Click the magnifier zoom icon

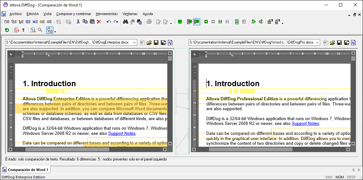coord(40,30)
